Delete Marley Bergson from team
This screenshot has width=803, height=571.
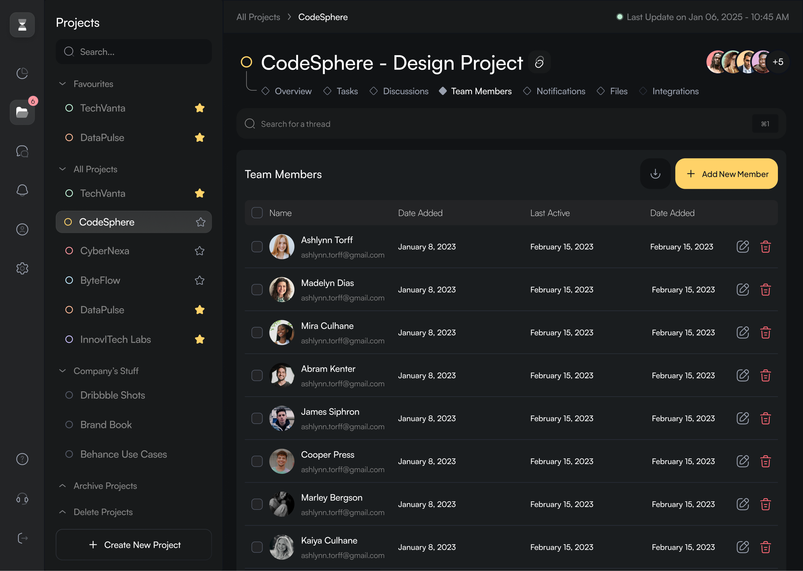[x=765, y=504]
